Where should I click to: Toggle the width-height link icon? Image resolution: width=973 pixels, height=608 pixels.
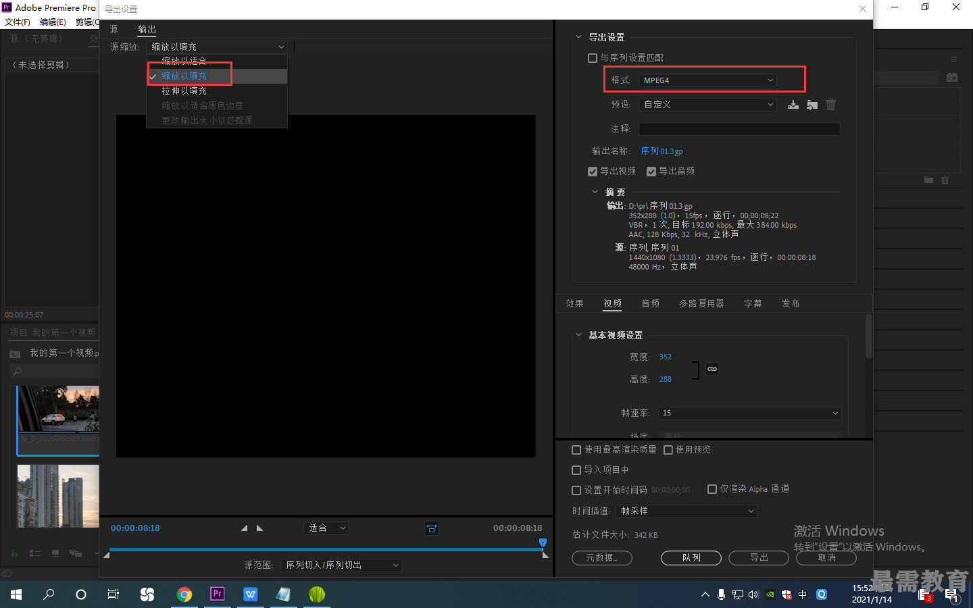click(x=712, y=369)
